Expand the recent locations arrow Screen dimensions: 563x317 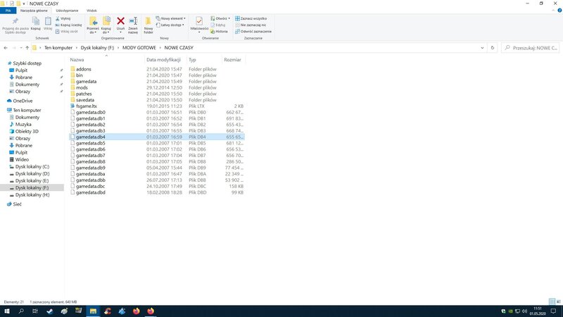point(21,48)
